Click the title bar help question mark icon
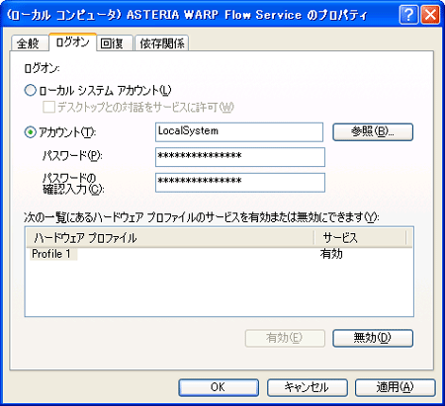445x406 pixels. [x=408, y=15]
